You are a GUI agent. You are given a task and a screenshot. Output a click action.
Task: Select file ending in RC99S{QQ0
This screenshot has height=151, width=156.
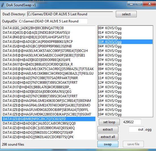(49, 123)
